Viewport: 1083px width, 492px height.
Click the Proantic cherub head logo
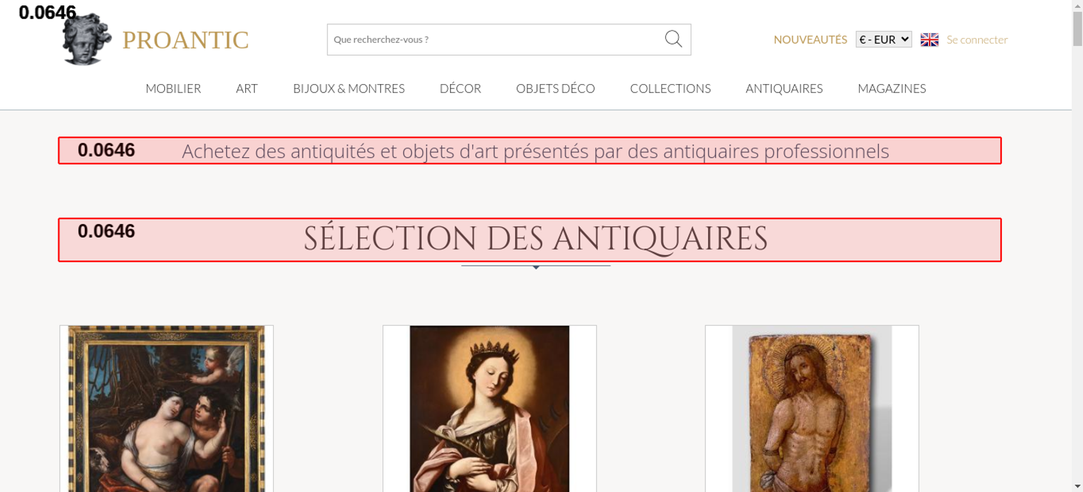coord(87,40)
